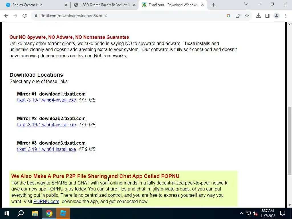Screen dimensions: 292x219
Task: Close the Roblox Creator Hub tab
Action: 66,5
